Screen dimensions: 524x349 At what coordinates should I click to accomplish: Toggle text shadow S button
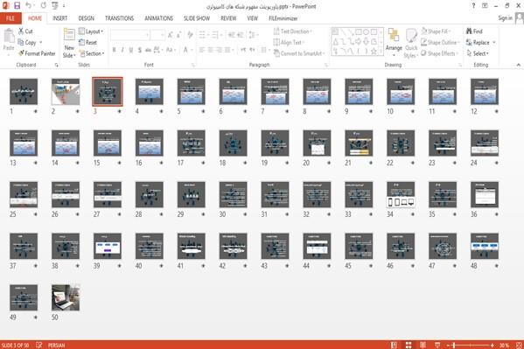point(140,50)
